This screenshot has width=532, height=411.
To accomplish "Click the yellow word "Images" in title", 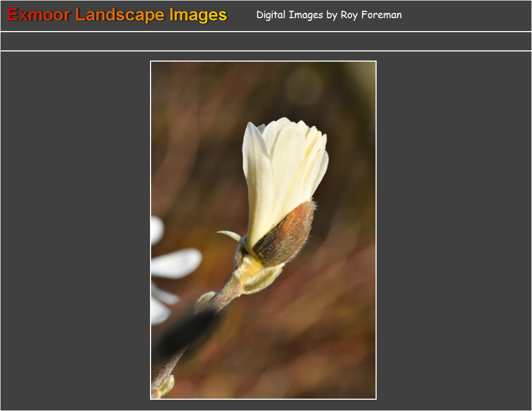I will click(198, 15).
